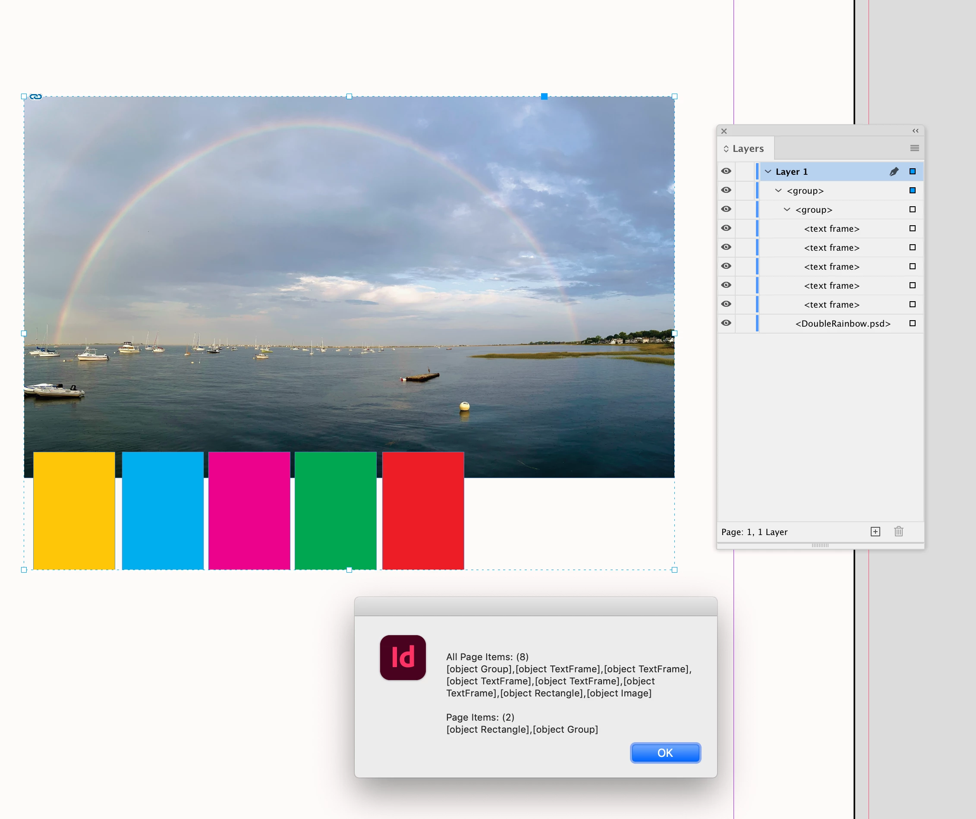Image resolution: width=976 pixels, height=819 pixels.
Task: Click the pen icon on Layer 1
Action: click(894, 171)
